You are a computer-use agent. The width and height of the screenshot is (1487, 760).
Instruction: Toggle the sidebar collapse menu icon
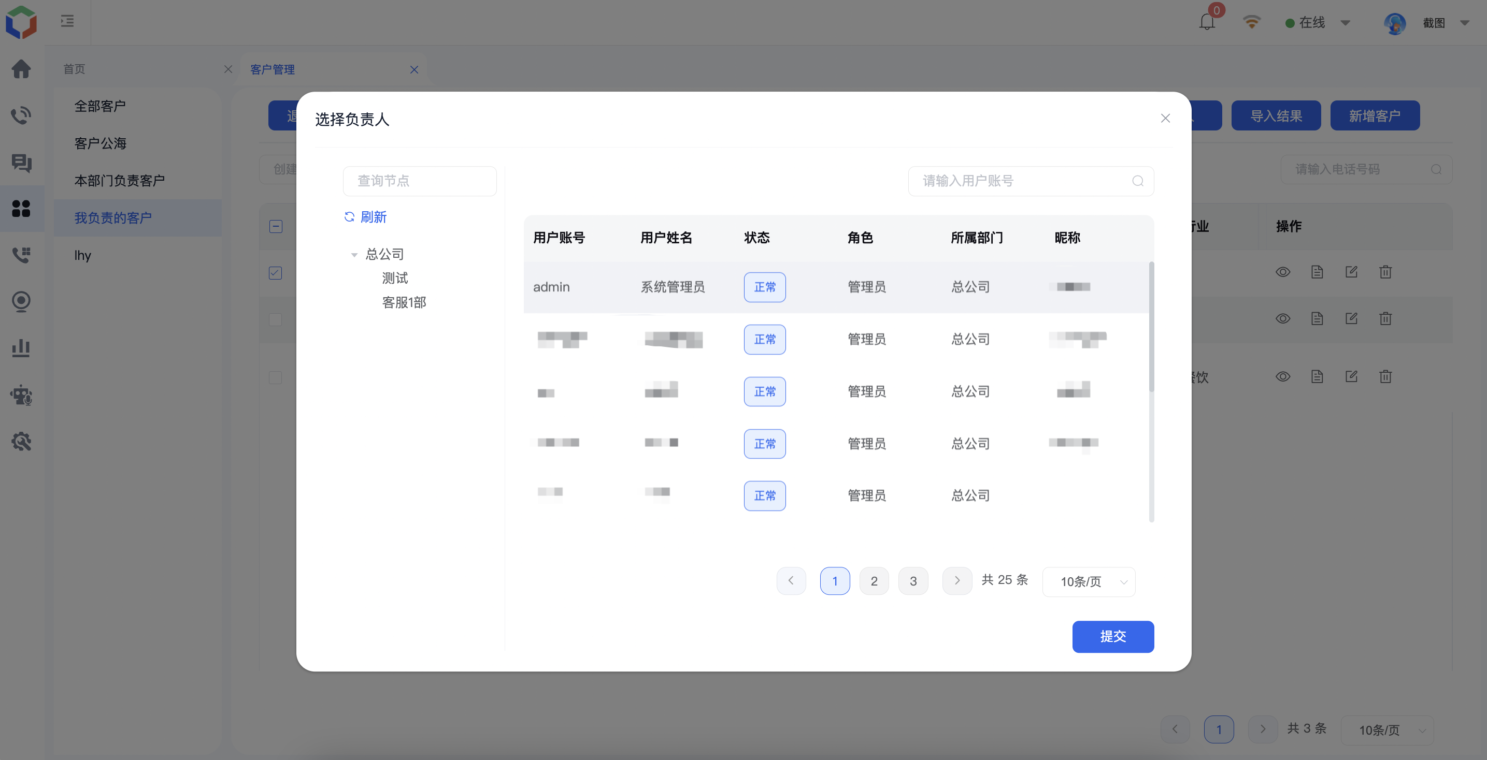67,21
